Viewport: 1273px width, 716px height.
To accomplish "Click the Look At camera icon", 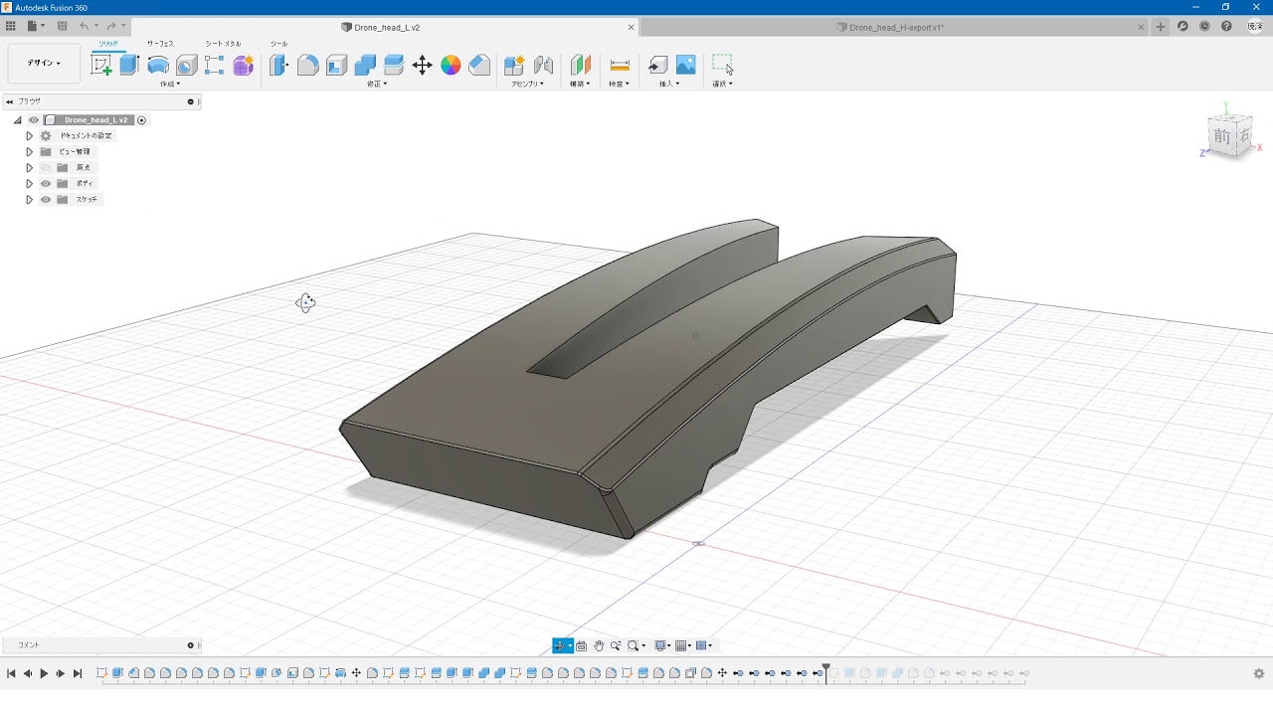I will click(x=581, y=645).
